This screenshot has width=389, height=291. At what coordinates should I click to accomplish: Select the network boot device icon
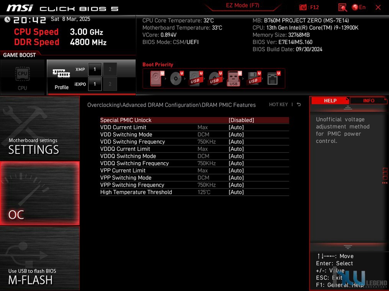click(273, 78)
